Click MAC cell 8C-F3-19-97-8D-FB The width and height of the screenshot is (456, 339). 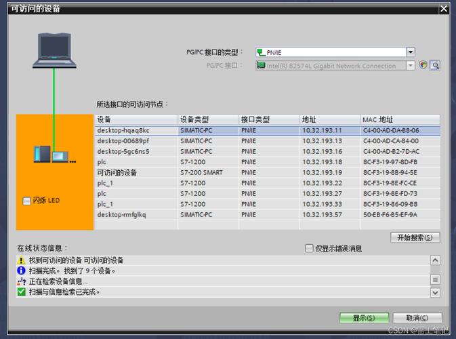tap(400, 162)
